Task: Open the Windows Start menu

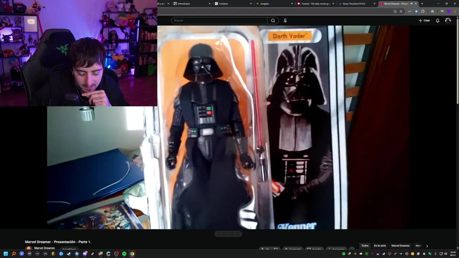Action: pos(6,254)
